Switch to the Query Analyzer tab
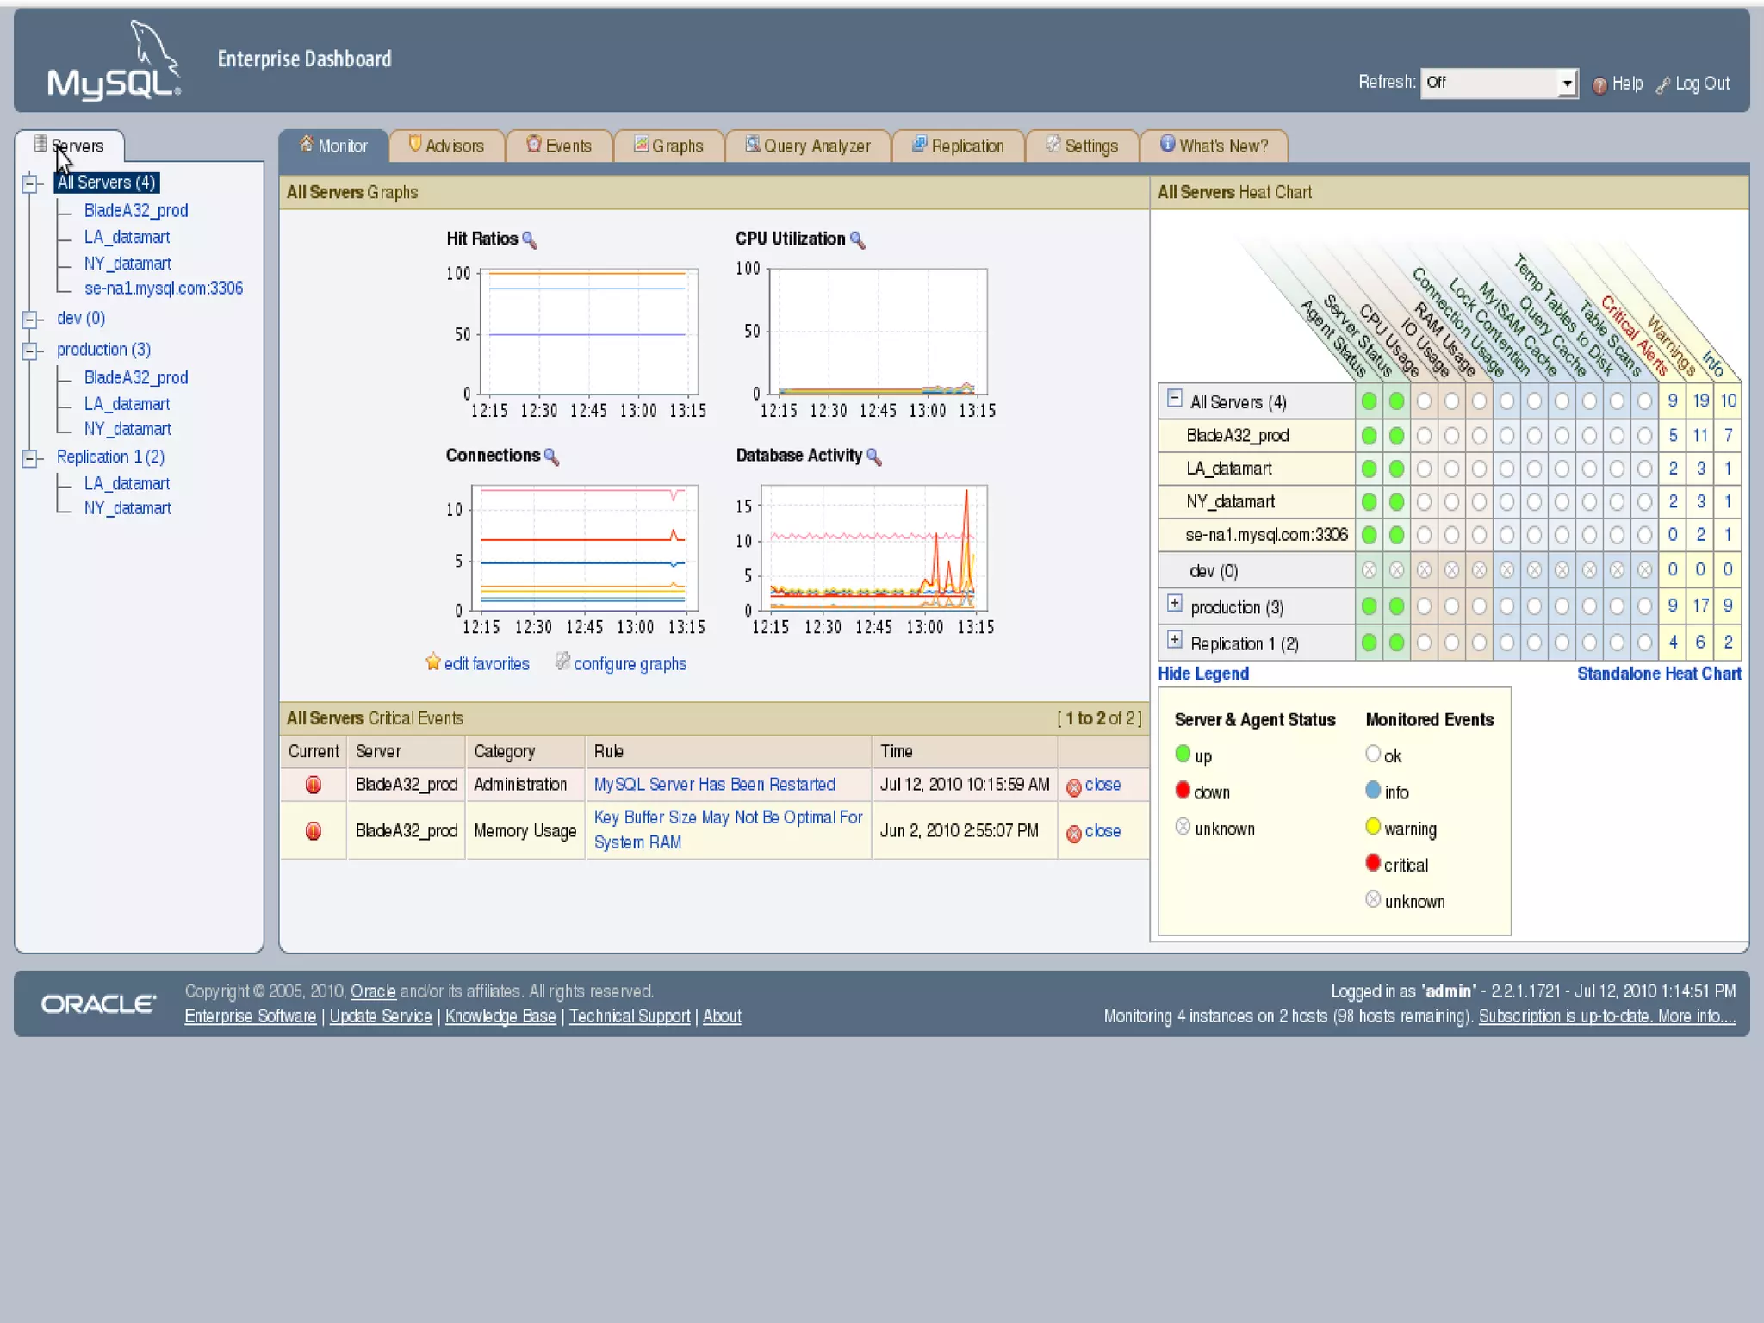Image resolution: width=1764 pixels, height=1323 pixels. pyautogui.click(x=808, y=146)
